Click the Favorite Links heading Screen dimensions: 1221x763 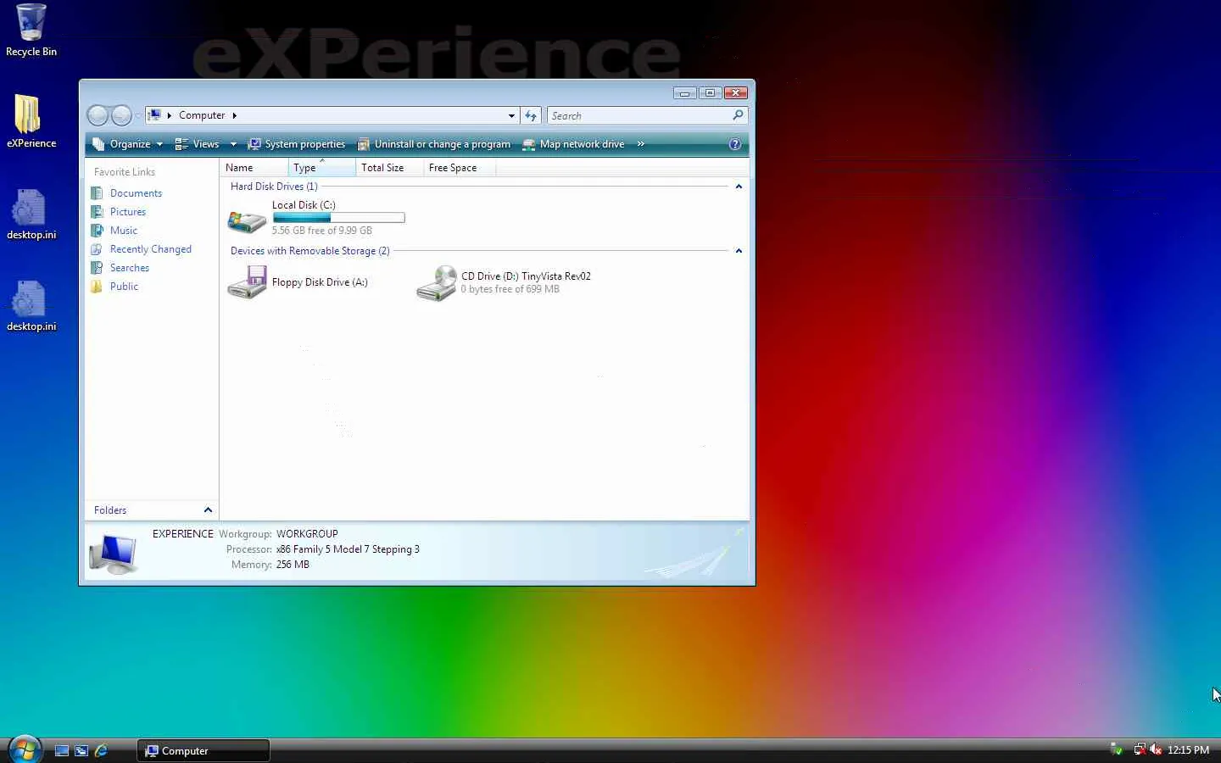(125, 172)
